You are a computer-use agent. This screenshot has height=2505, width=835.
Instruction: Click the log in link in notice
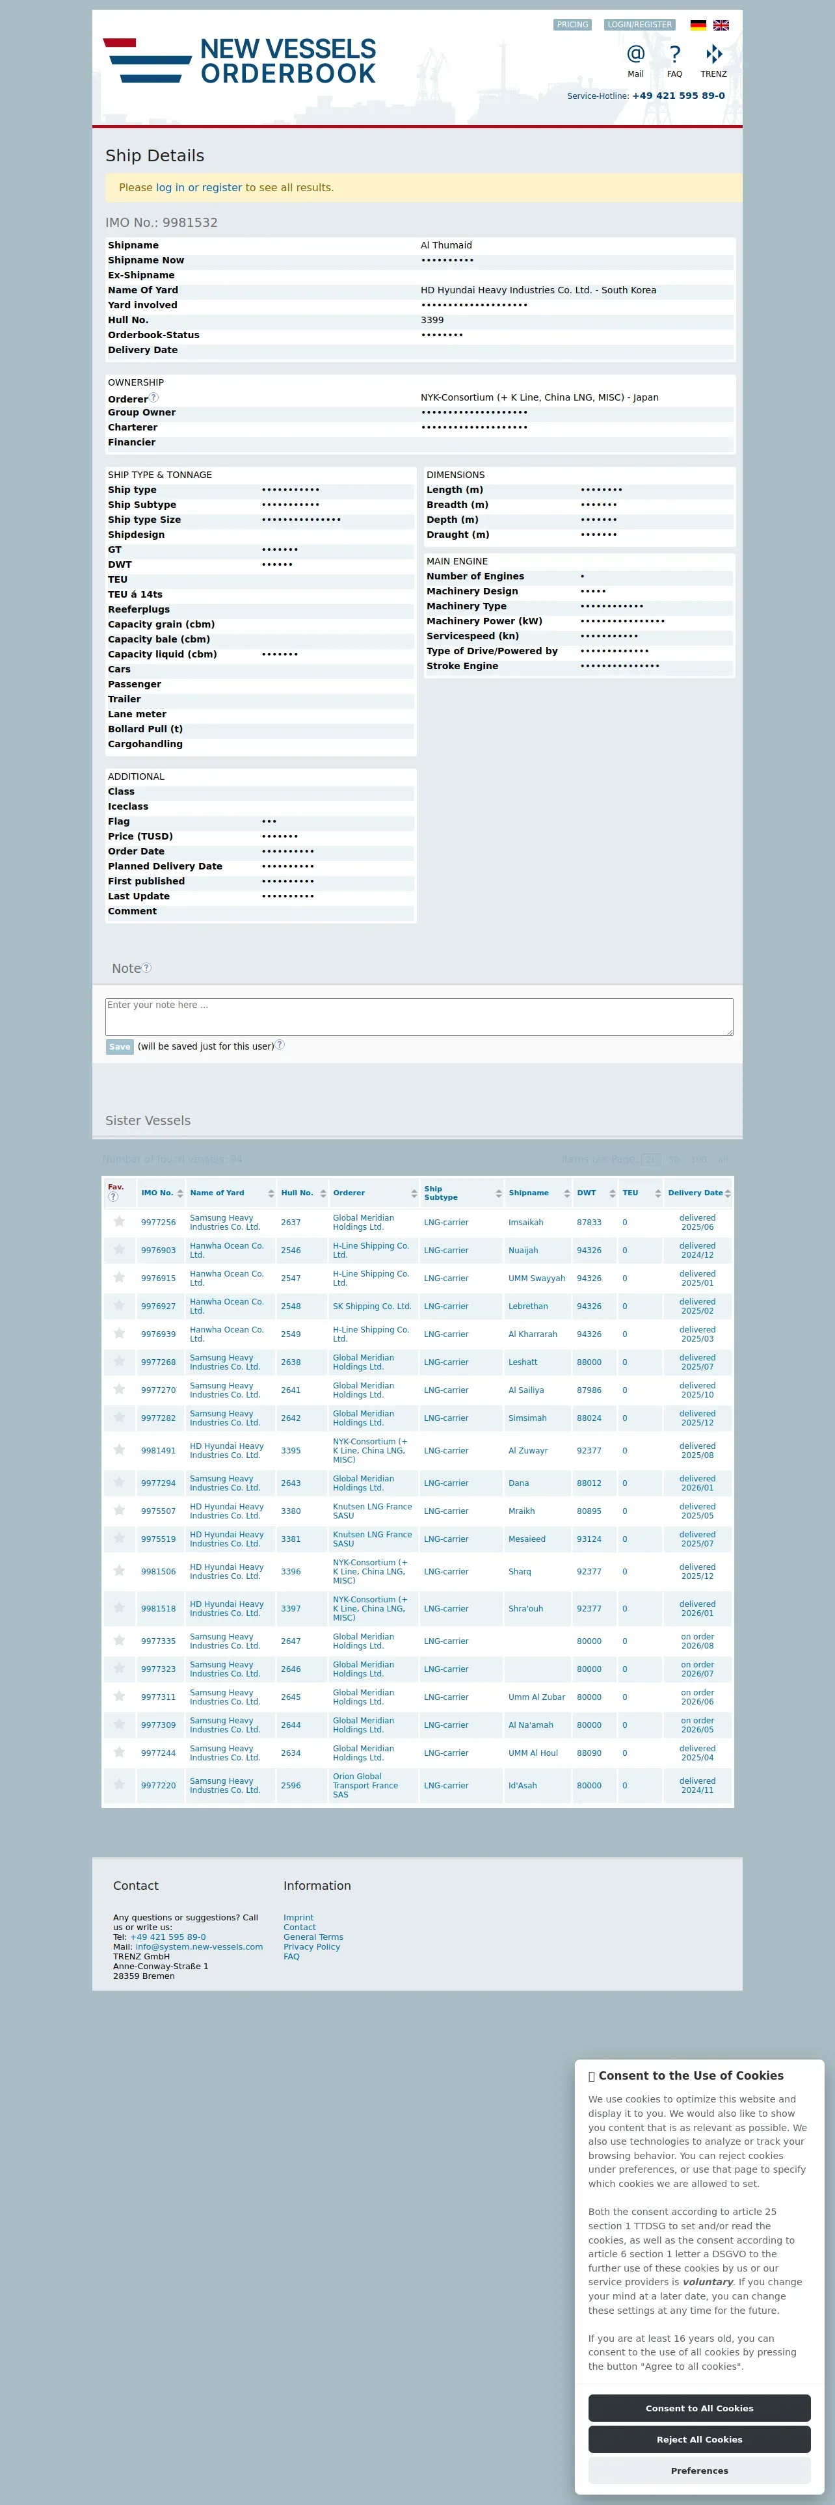point(170,188)
